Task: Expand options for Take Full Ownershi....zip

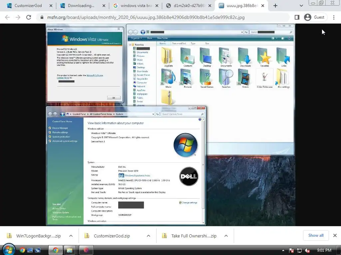Action: click(x=226, y=236)
